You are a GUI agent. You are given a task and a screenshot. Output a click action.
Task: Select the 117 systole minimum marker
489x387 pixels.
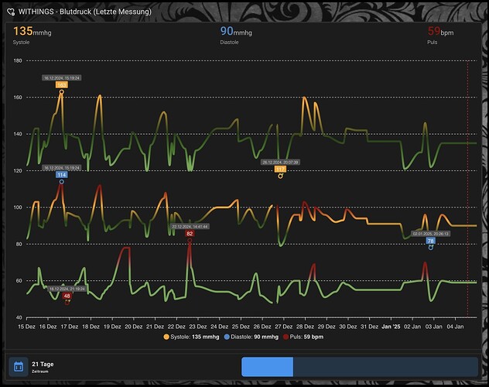click(280, 169)
